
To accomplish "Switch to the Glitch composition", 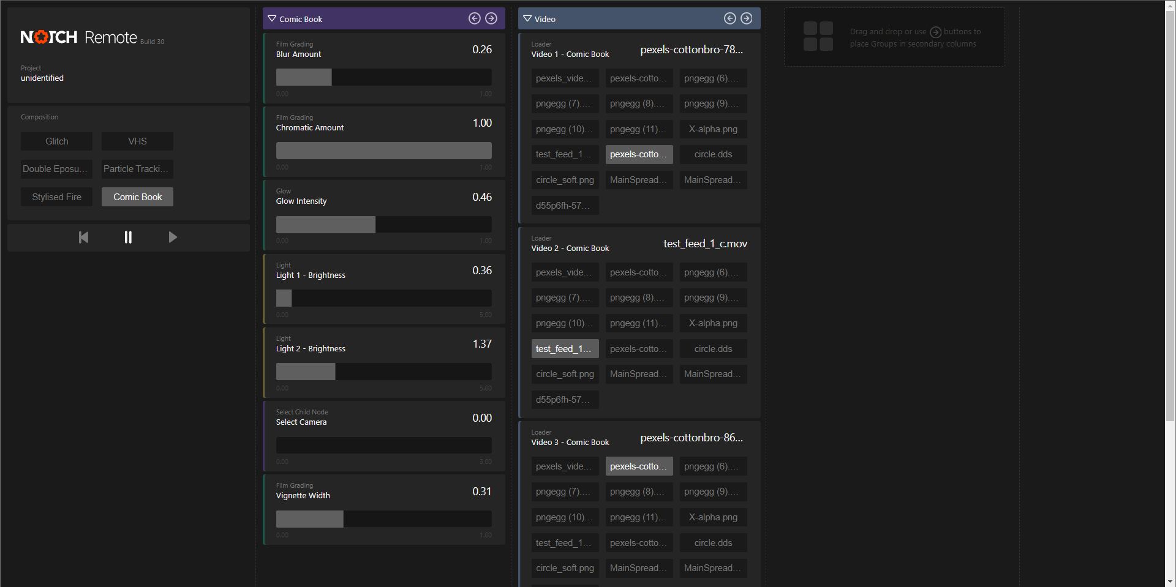I will (56, 141).
